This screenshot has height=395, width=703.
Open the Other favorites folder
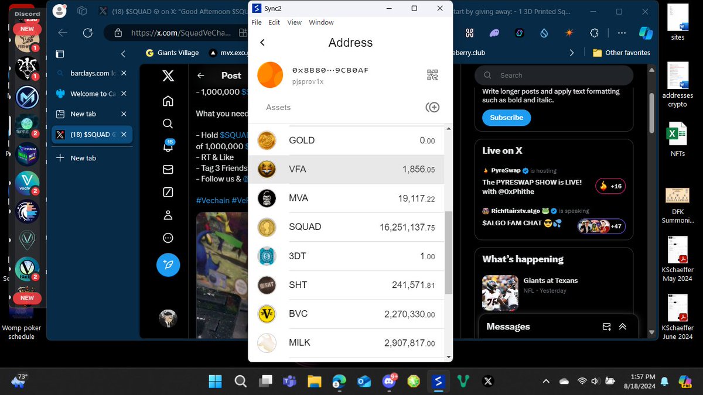click(622, 53)
